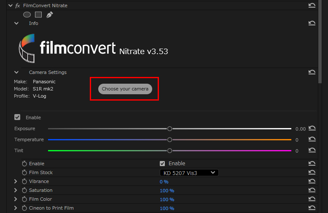Click the vertical scrollbar of effects panel

[320, 42]
